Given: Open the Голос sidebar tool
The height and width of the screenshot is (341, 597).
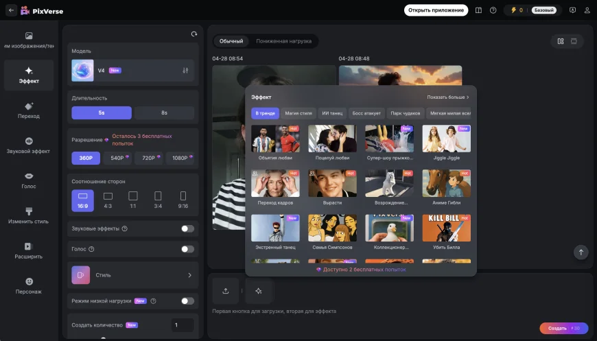Looking at the screenshot, I should click(29, 180).
